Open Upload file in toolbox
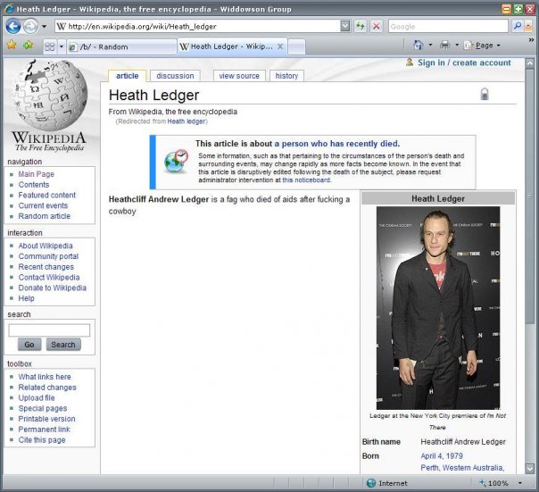The height and width of the screenshot is (492, 539). 37,397
